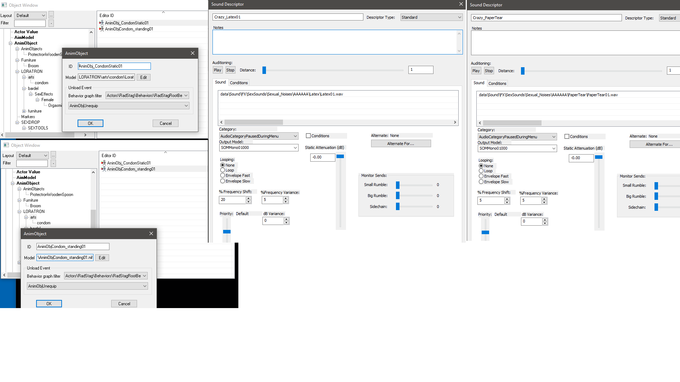Viewport: 680px width, 382px height.
Task: Click the Notes scroll-up arrow in Crazy_Latex01 descriptor
Action: click(x=459, y=34)
